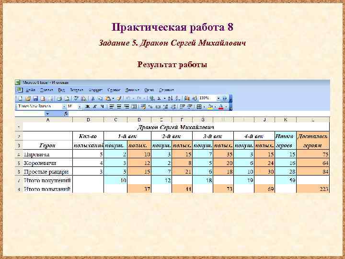This screenshot has height=259, width=345.
Task: Open the Справка menu
Action: point(166,90)
